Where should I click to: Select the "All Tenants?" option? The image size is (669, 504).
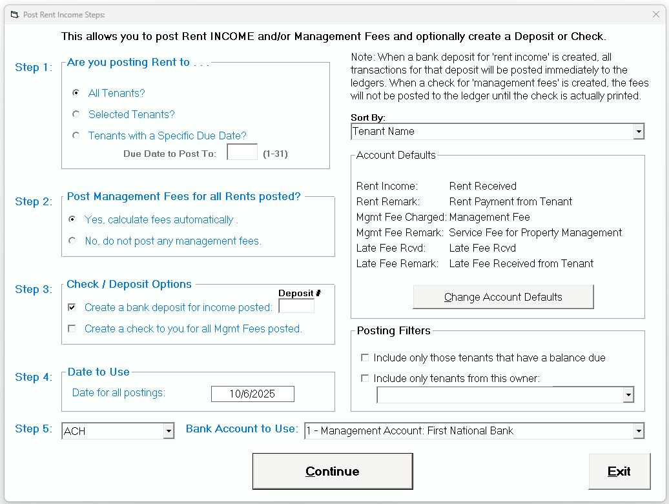(76, 93)
